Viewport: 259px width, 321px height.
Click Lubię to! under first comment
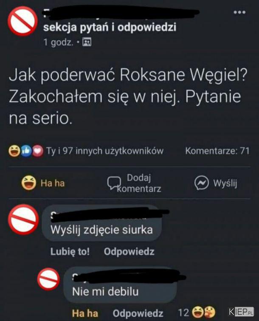coord(70,251)
